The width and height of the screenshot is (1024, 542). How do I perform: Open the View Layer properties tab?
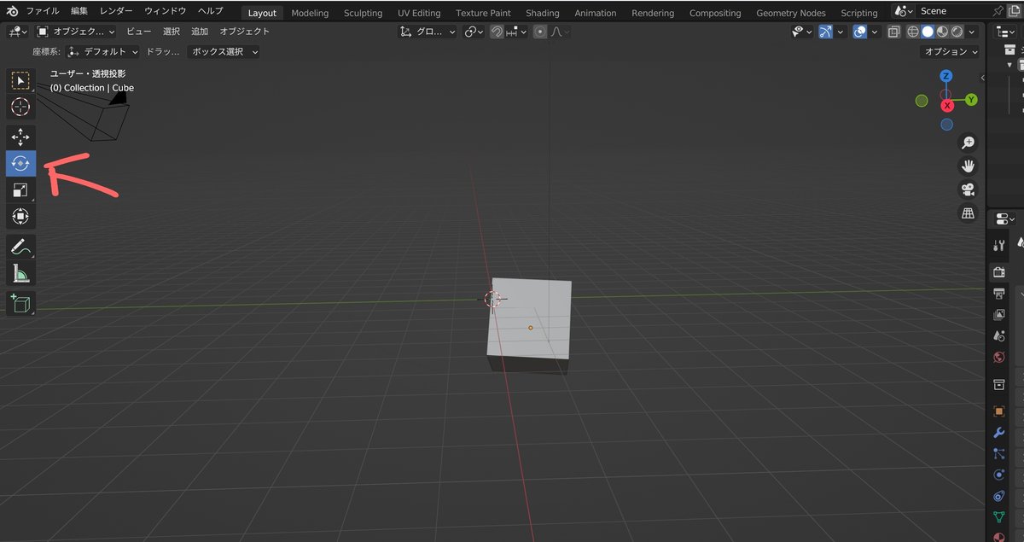click(x=999, y=315)
